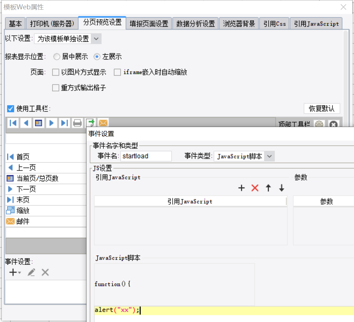Add a JavaScript reference with plus icon
The height and width of the screenshot is (322, 354).
[x=241, y=188]
